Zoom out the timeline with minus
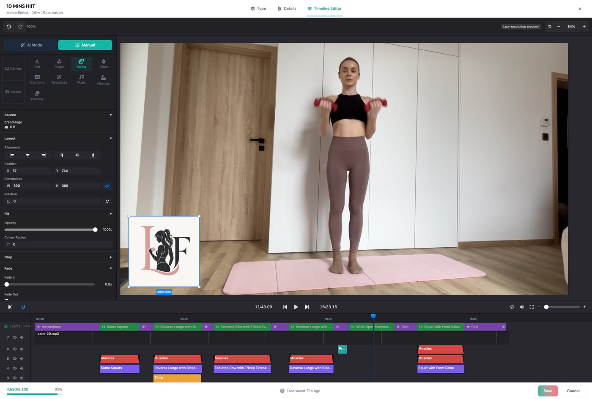 point(539,307)
